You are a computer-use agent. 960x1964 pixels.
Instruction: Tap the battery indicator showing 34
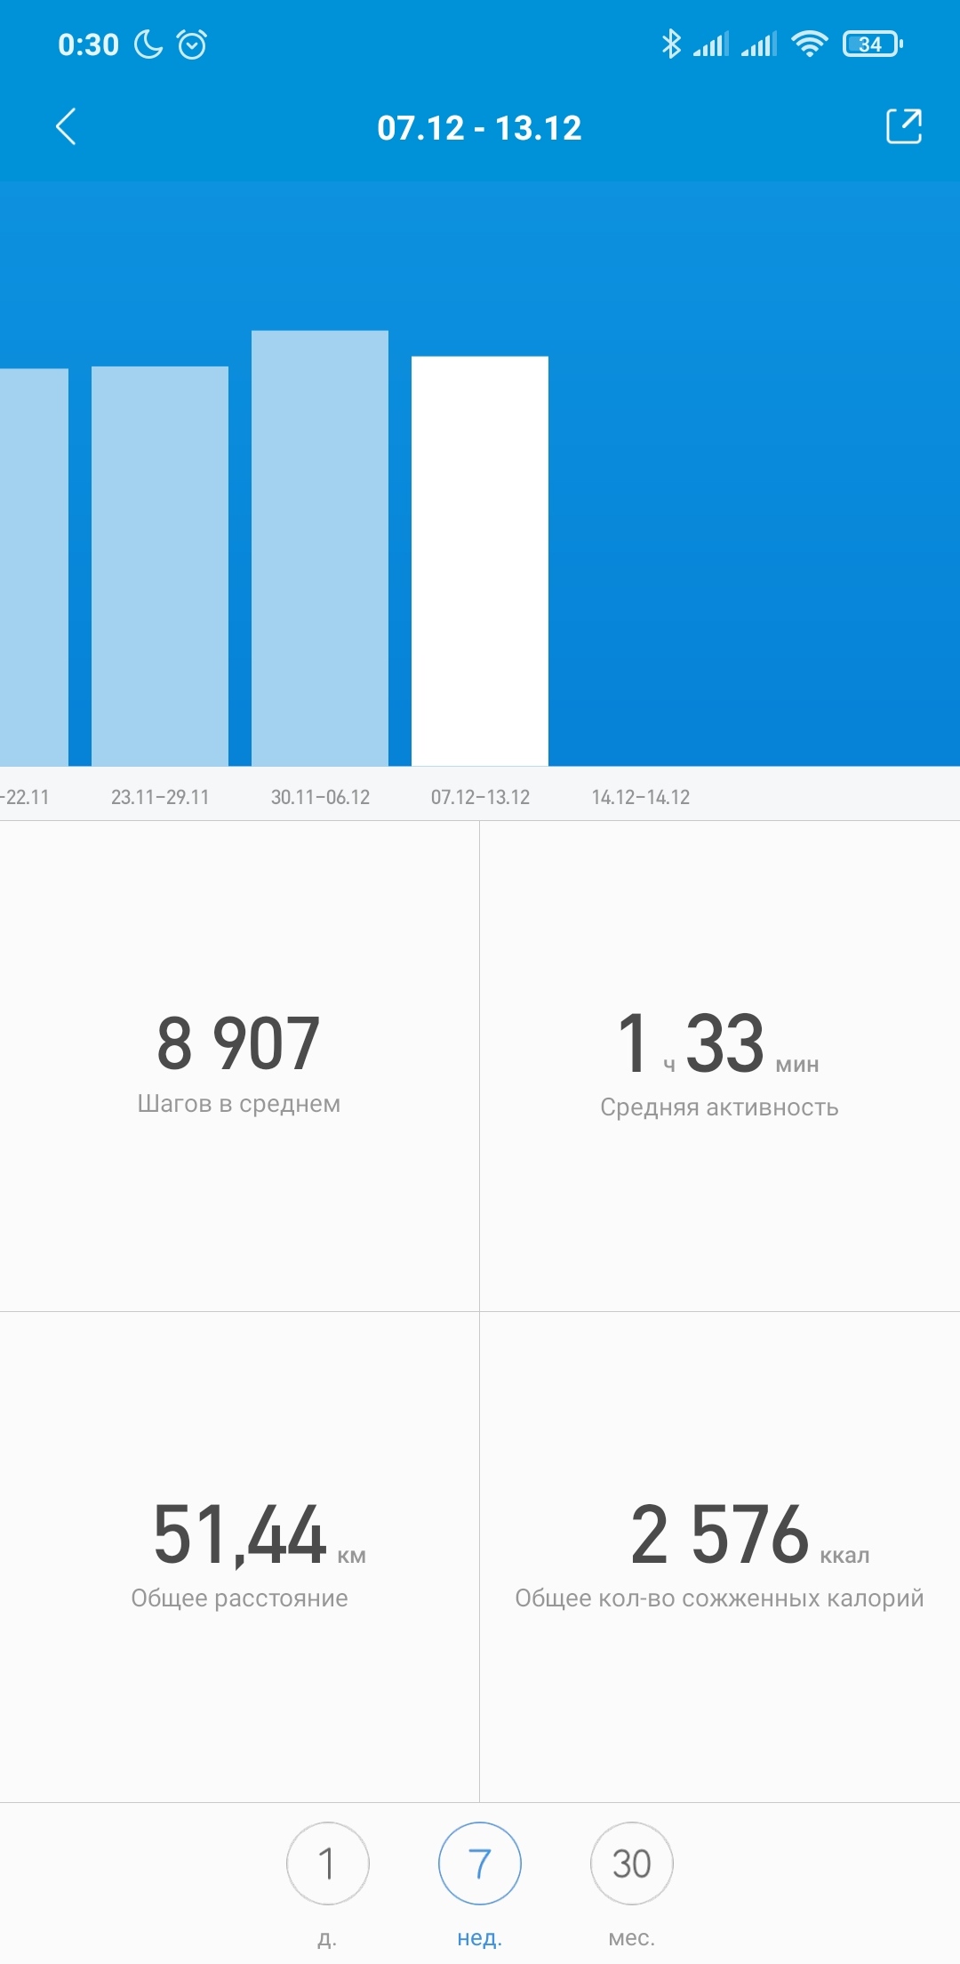[x=873, y=43]
